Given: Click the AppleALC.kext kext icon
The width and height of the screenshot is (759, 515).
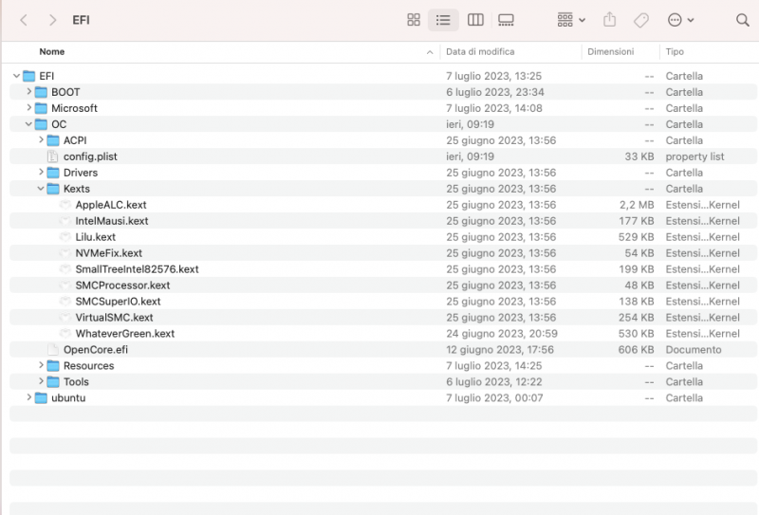Looking at the screenshot, I should tap(65, 205).
